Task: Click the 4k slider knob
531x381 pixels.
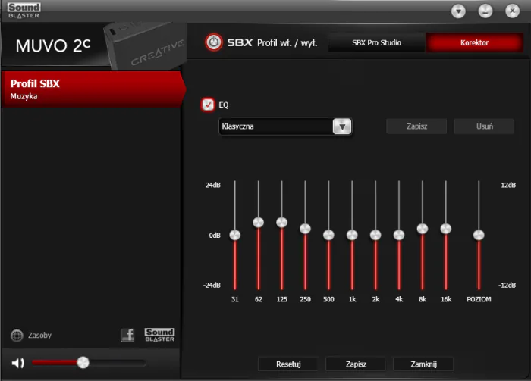Action: [x=399, y=235]
